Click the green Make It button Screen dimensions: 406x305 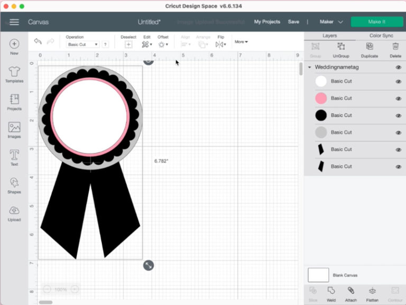[x=376, y=22]
